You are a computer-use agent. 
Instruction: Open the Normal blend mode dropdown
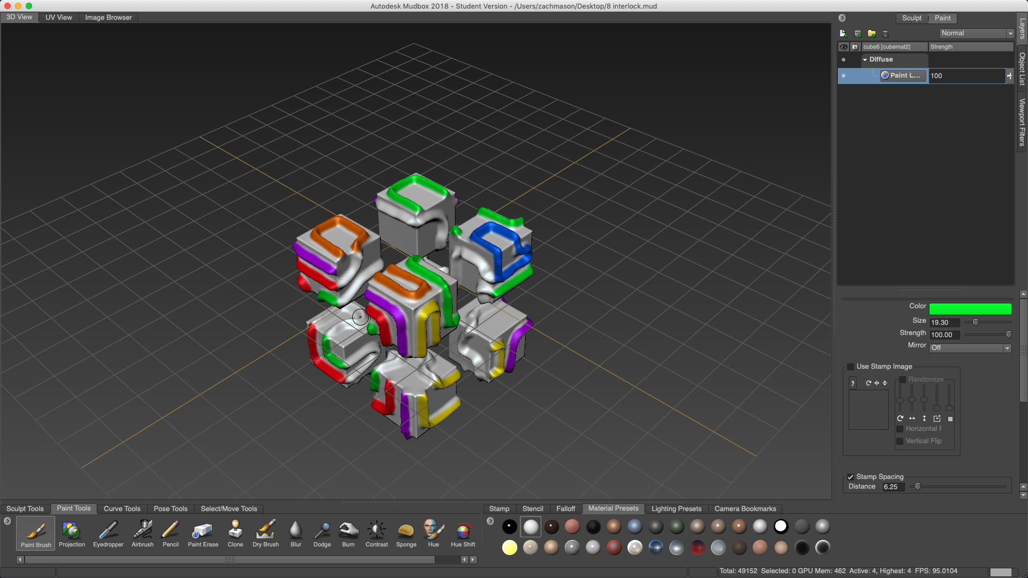pyautogui.click(x=977, y=33)
